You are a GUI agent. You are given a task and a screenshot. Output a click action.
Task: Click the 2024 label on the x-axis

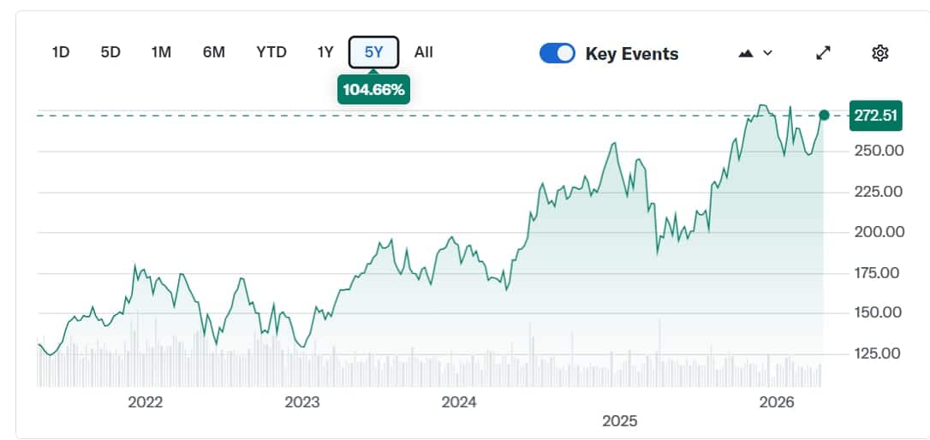460,402
